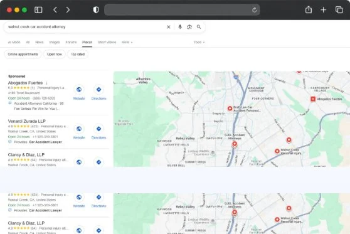The image size is (350, 234).
Task: Switch to the Forums tab
Action: coord(71,42)
